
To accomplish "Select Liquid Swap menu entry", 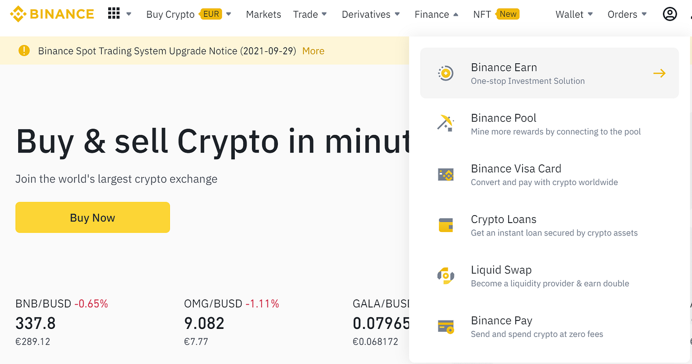I will [x=549, y=275].
